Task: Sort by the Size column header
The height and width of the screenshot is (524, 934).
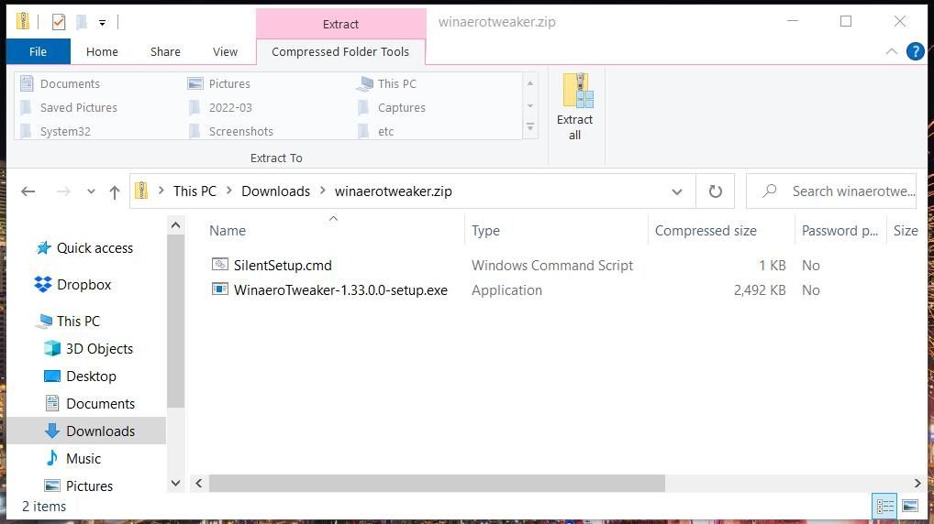Action: click(906, 230)
